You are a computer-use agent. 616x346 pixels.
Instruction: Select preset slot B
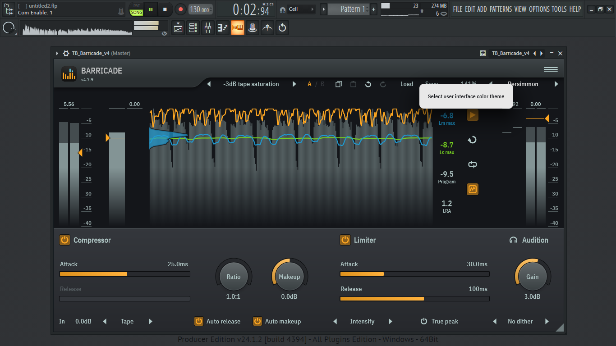tap(322, 84)
